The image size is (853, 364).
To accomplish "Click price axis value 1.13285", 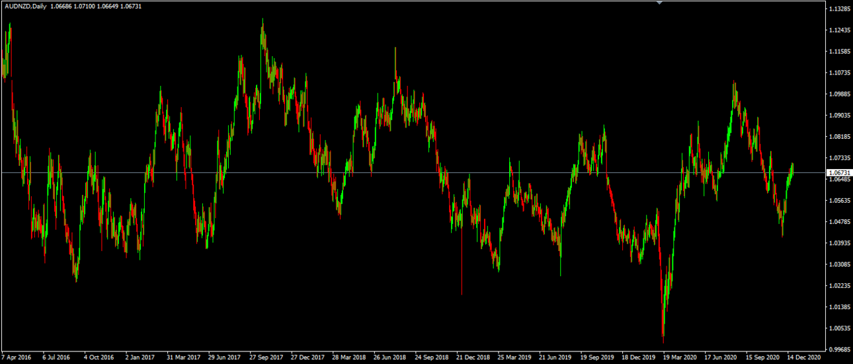I will (838, 9).
